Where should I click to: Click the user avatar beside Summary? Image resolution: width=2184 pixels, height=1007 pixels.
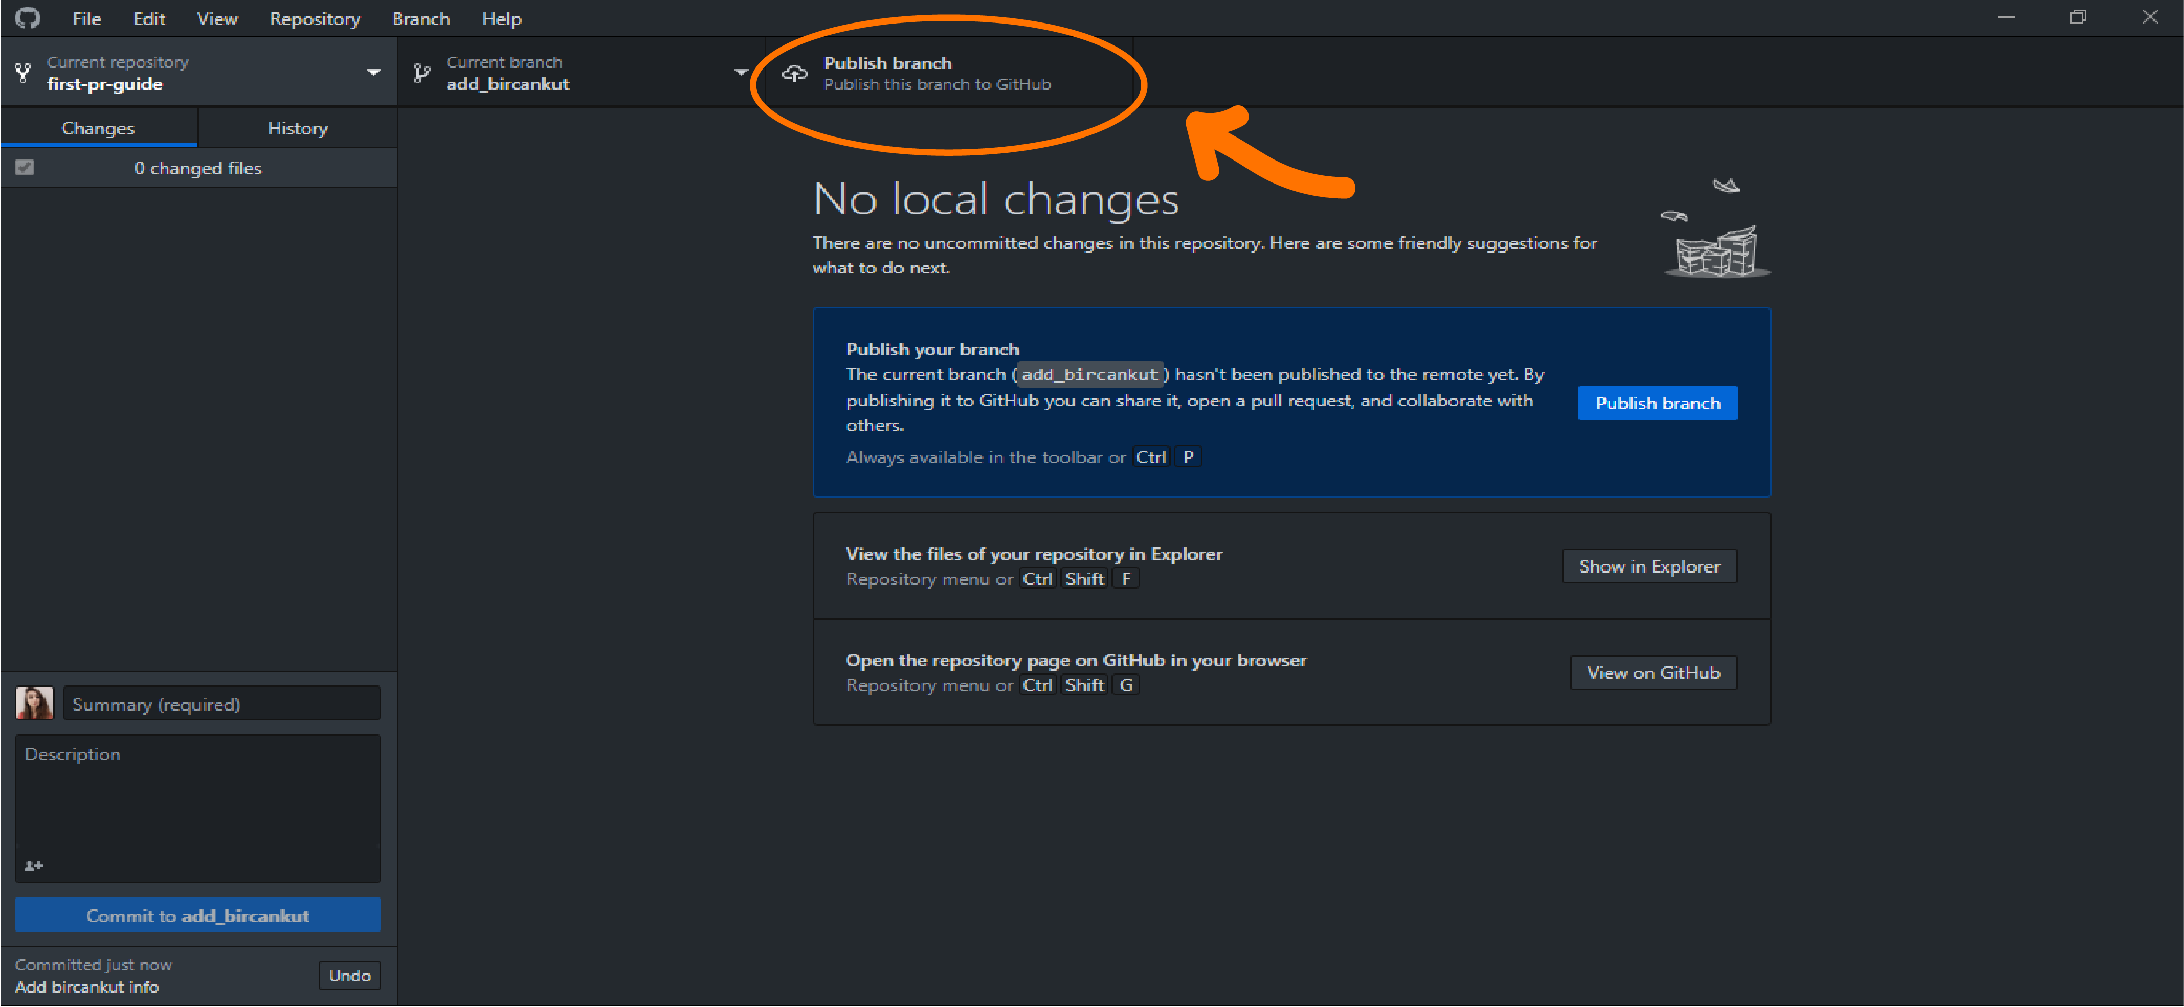tap(35, 703)
